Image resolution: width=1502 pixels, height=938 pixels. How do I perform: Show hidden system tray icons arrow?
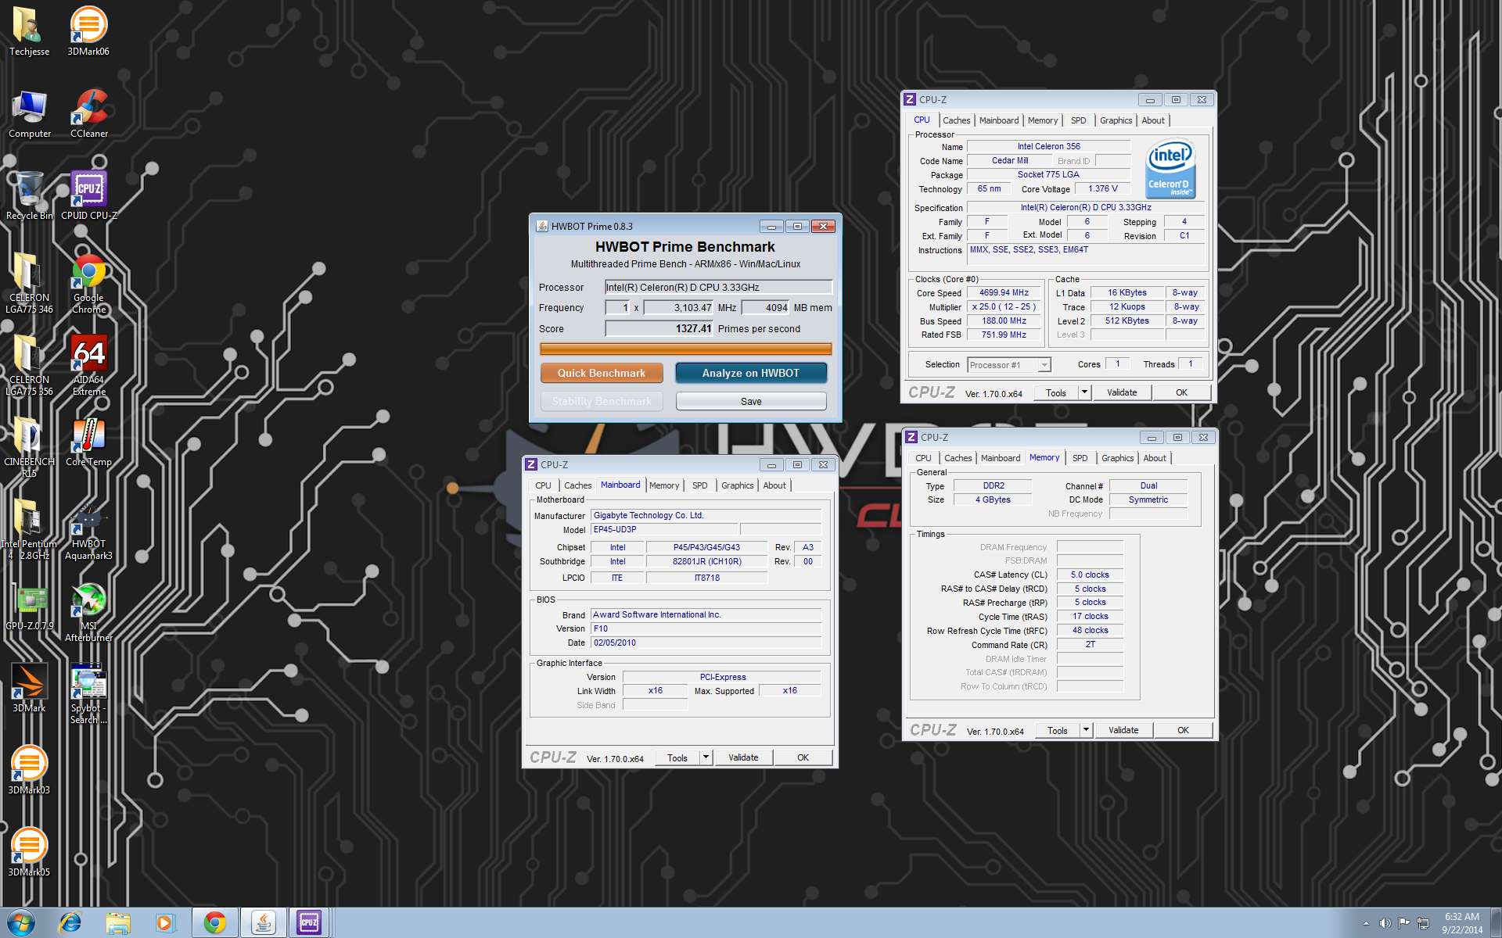[1366, 923]
